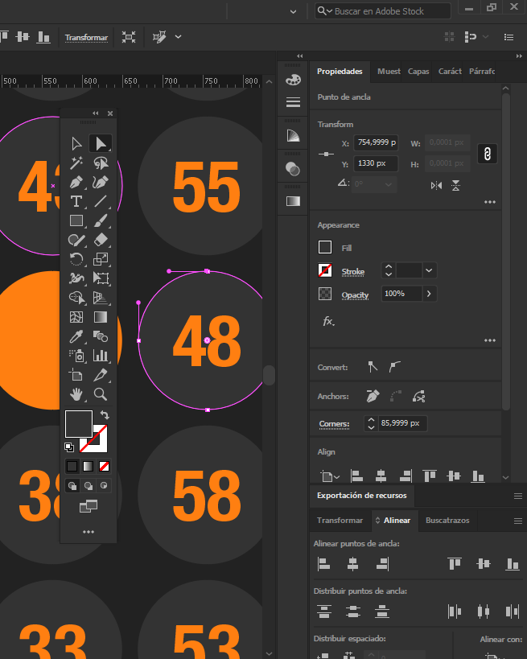This screenshot has height=659, width=527.
Task: Select the Direct Selection tool
Action: 101,143
